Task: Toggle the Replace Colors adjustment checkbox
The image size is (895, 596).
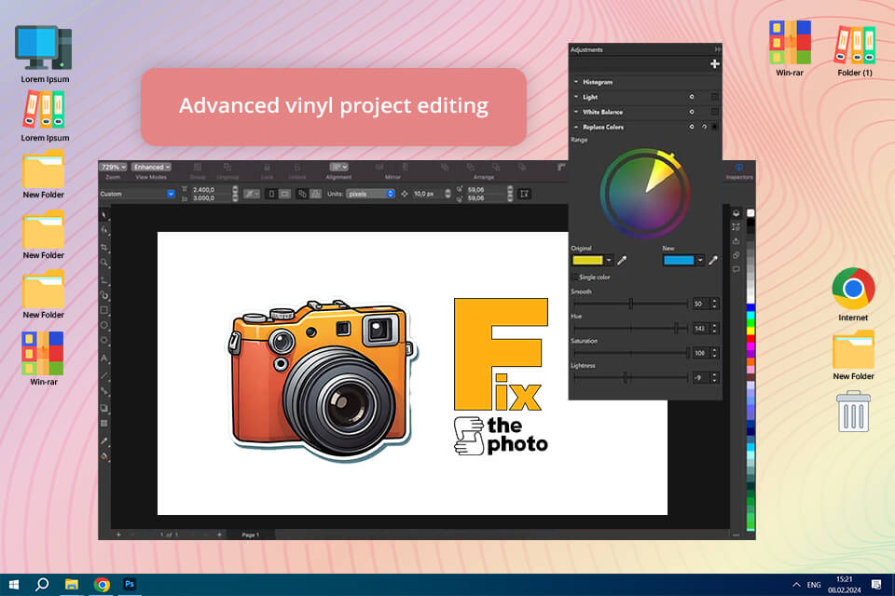Action: pos(715,128)
